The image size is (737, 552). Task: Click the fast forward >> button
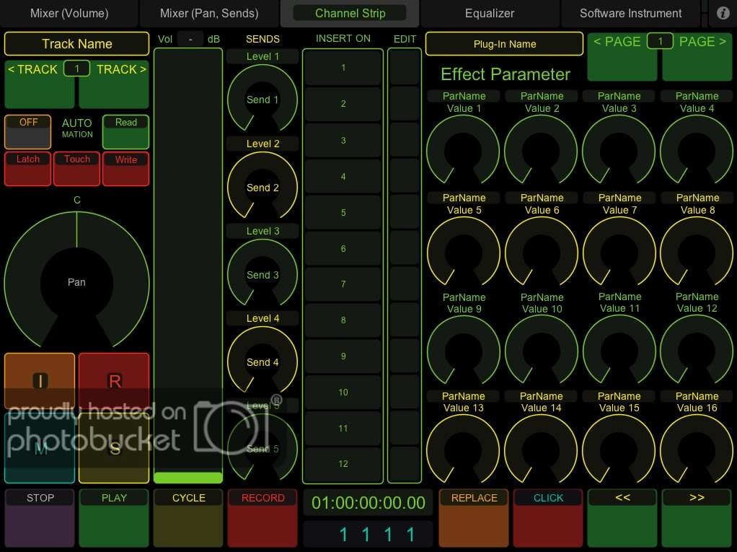pos(697,517)
